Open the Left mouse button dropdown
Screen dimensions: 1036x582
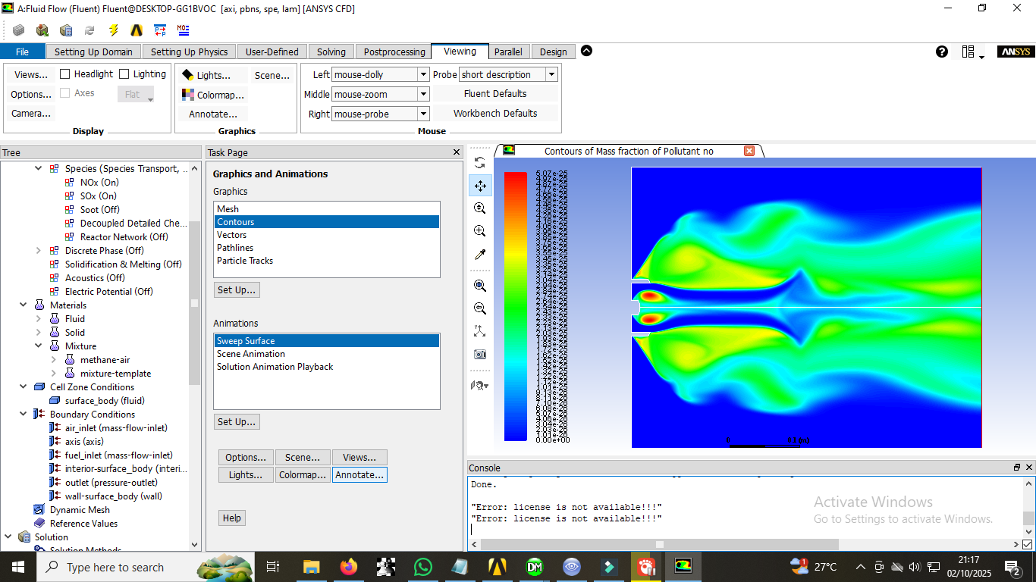[423, 74]
